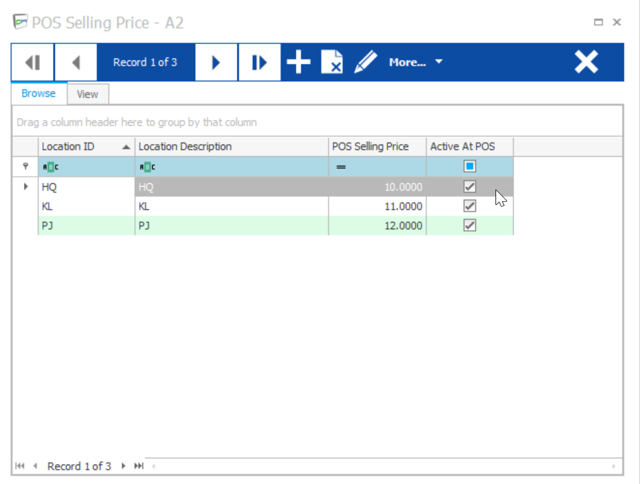Viewport: 640px width, 484px height.
Task: Click Location Description column header
Action: coord(232,146)
